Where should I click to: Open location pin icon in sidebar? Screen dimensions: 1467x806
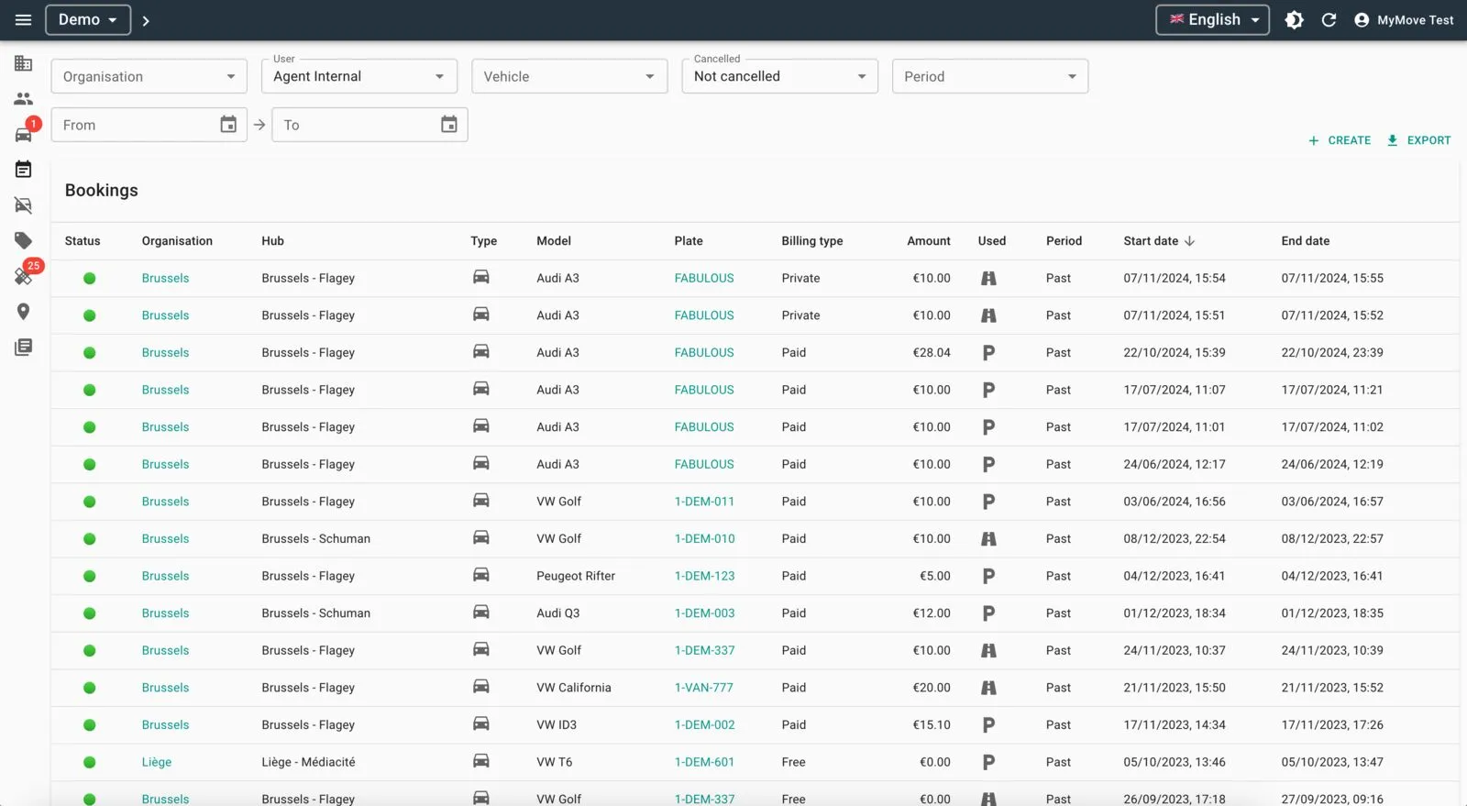coord(23,312)
